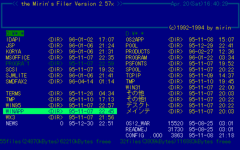Viewport: 240px width, 150px height.
Task: Open the SCSI directory
Action: pyautogui.click(x=60, y=70)
